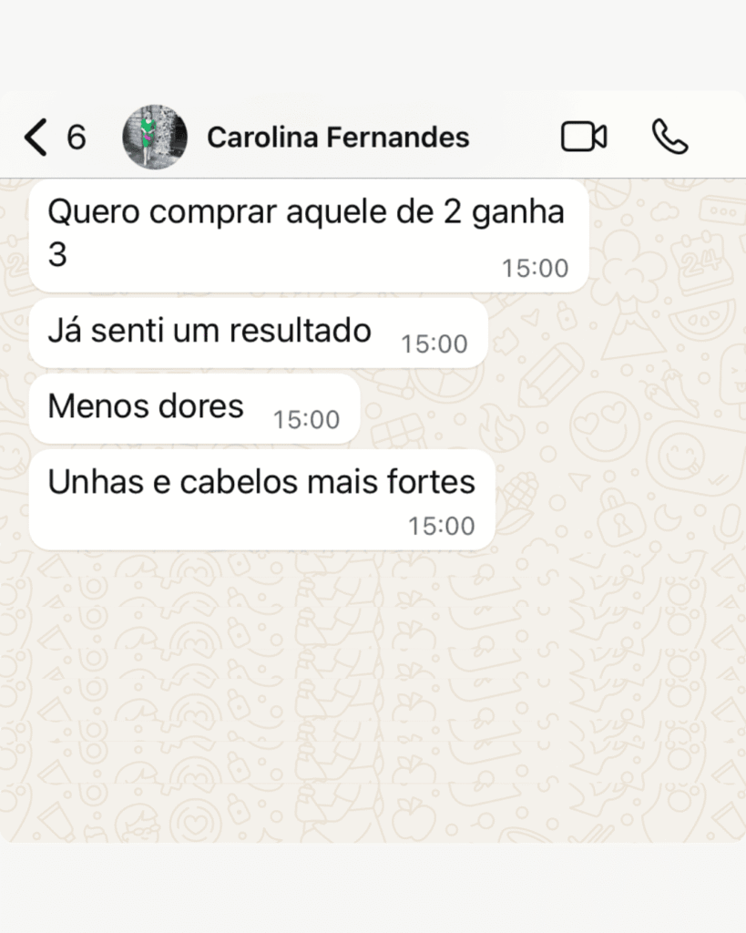The image size is (746, 933).
Task: Click the 15:00 timestamp of first message
Action: (536, 269)
